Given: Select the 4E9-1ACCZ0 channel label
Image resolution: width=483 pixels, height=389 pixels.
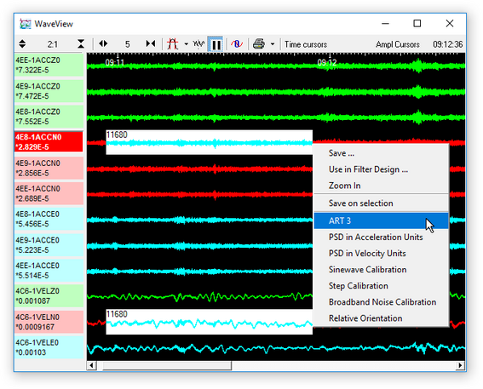Looking at the screenshot, I should (x=49, y=91).
